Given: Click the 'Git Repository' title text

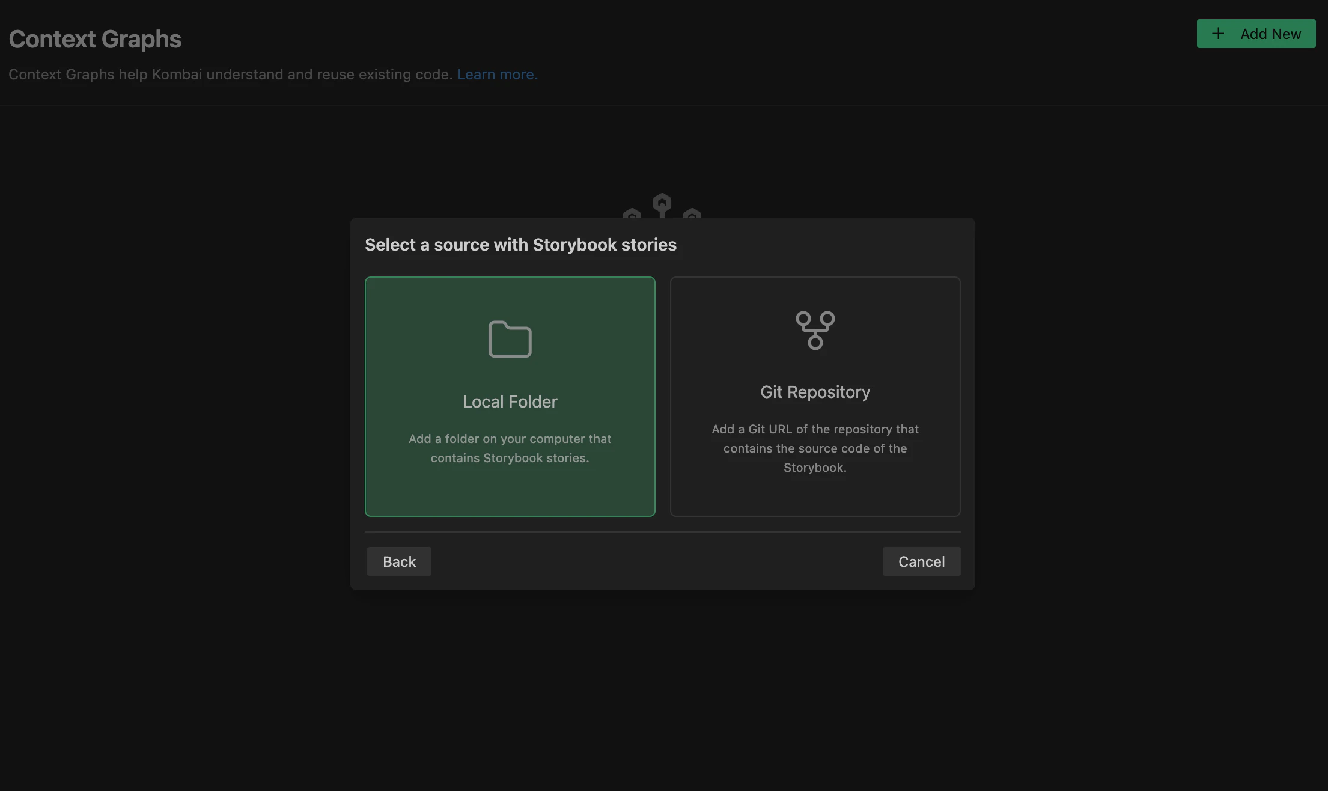Looking at the screenshot, I should 815,392.
